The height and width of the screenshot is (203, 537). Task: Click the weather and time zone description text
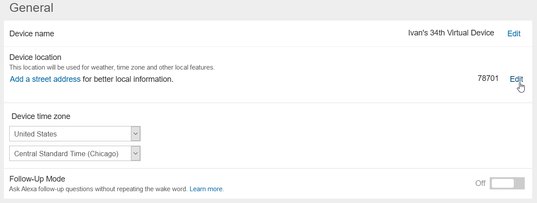[x=112, y=67]
